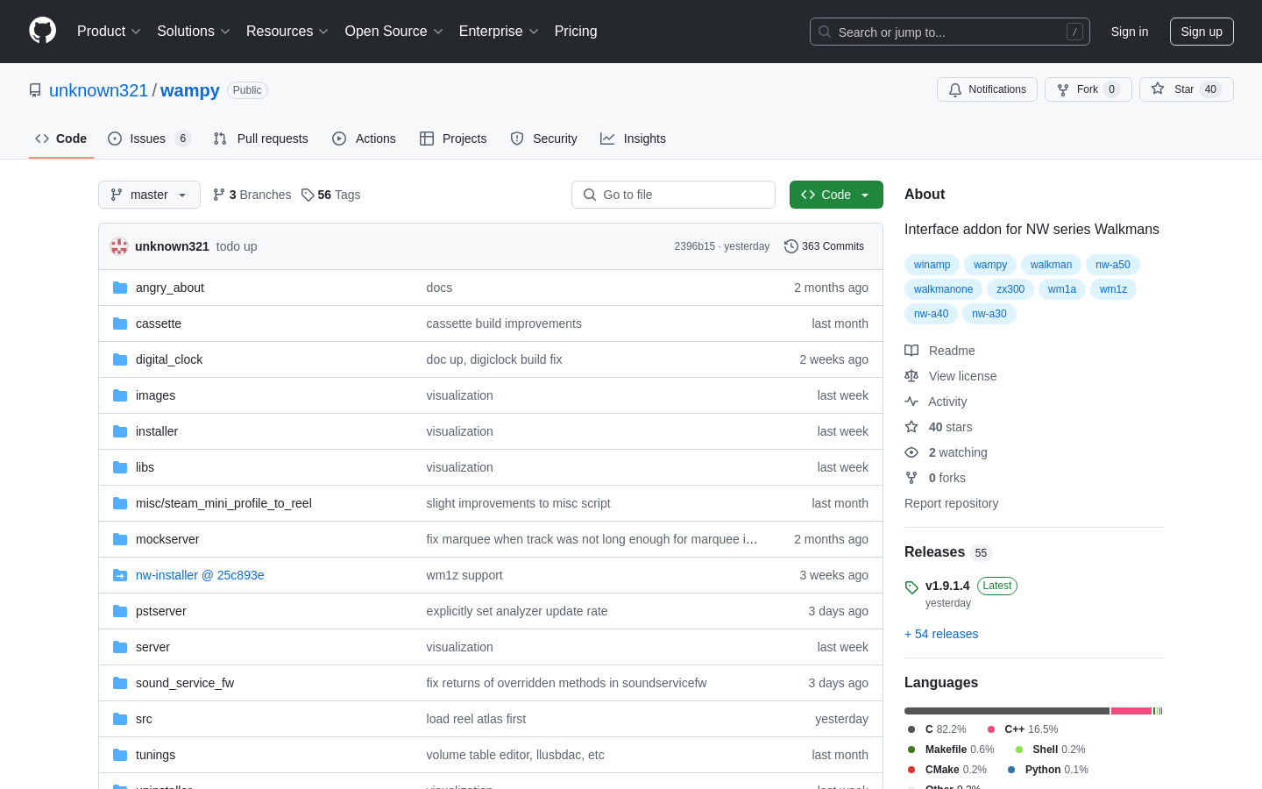This screenshot has height=789, width=1262.
Task: Open the Pricing page
Action: 576,31
